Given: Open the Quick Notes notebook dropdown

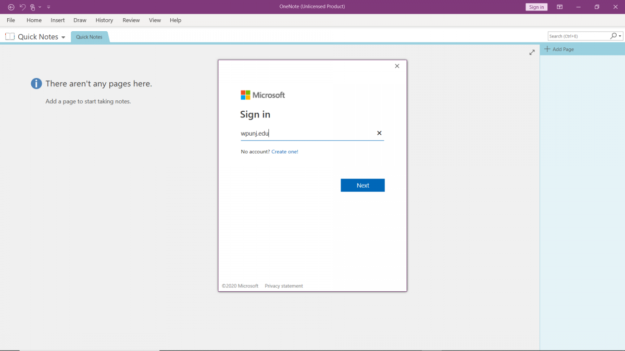Looking at the screenshot, I should point(64,36).
